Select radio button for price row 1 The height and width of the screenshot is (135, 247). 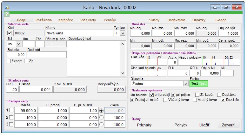[102, 110]
